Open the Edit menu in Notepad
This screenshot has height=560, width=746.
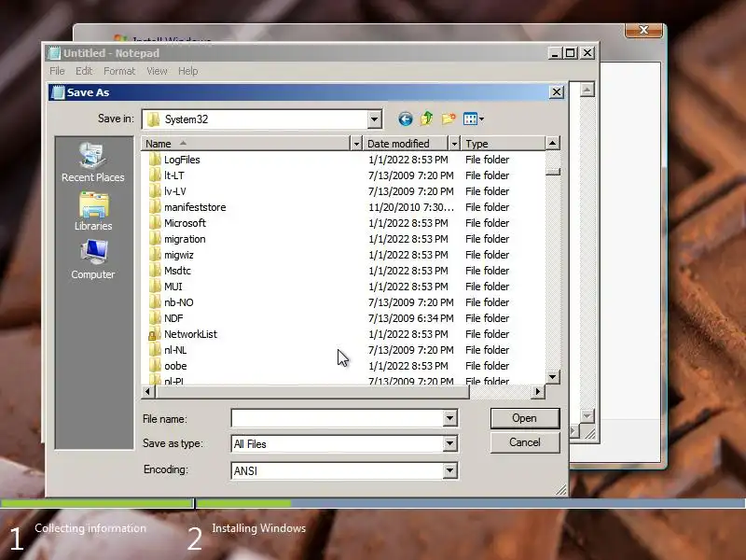coord(84,71)
